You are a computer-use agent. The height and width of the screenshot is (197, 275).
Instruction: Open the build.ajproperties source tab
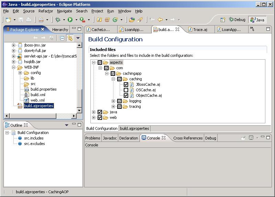click(x=134, y=128)
